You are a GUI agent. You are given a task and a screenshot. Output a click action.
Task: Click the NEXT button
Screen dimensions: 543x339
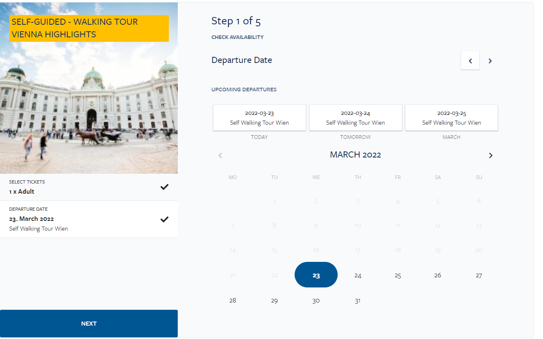89,324
